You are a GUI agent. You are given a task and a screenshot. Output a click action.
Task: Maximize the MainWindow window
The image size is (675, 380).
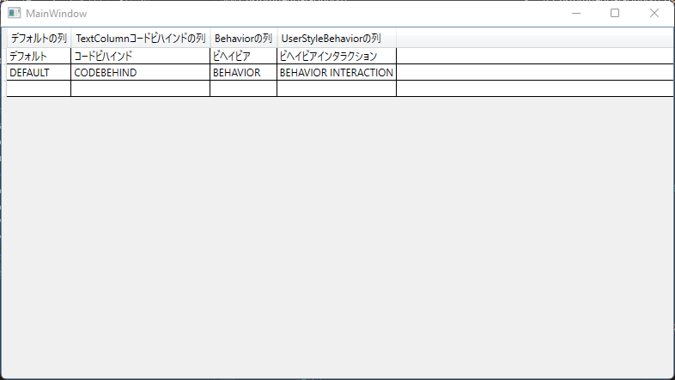point(615,14)
